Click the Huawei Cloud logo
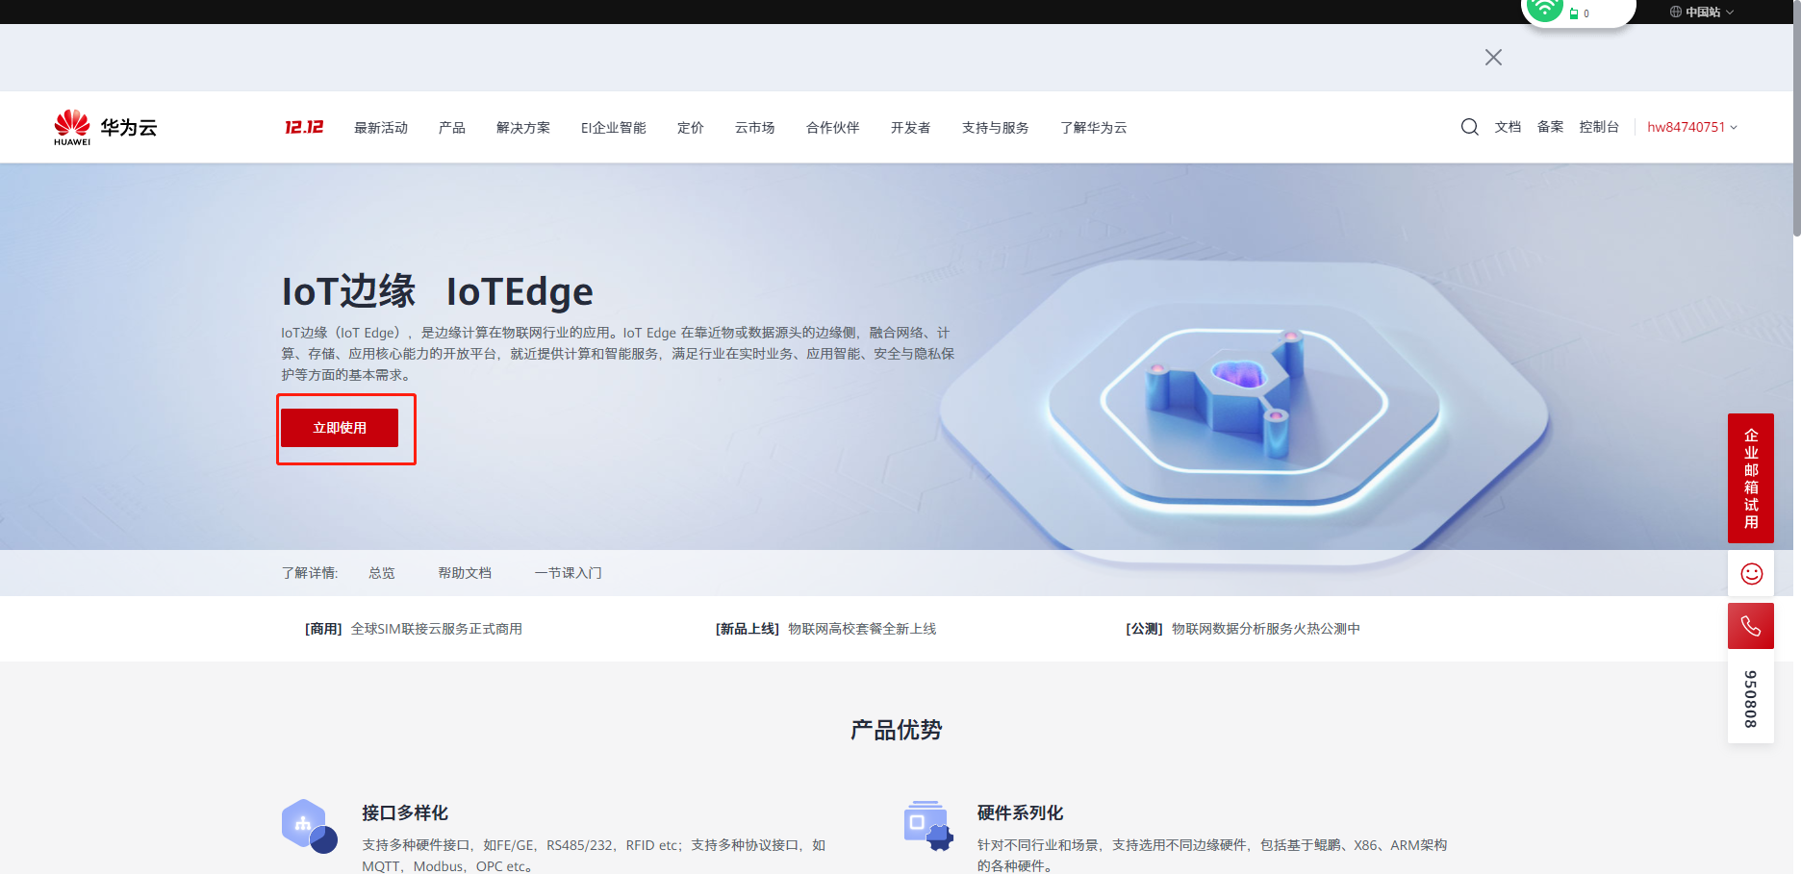The width and height of the screenshot is (1801, 874). [x=106, y=127]
